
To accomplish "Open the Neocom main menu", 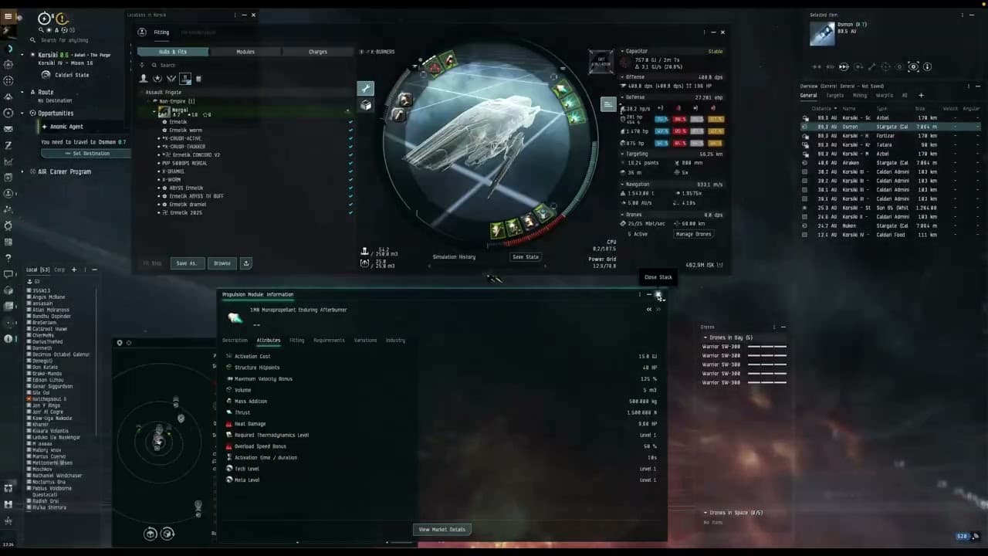I will coord(8,16).
